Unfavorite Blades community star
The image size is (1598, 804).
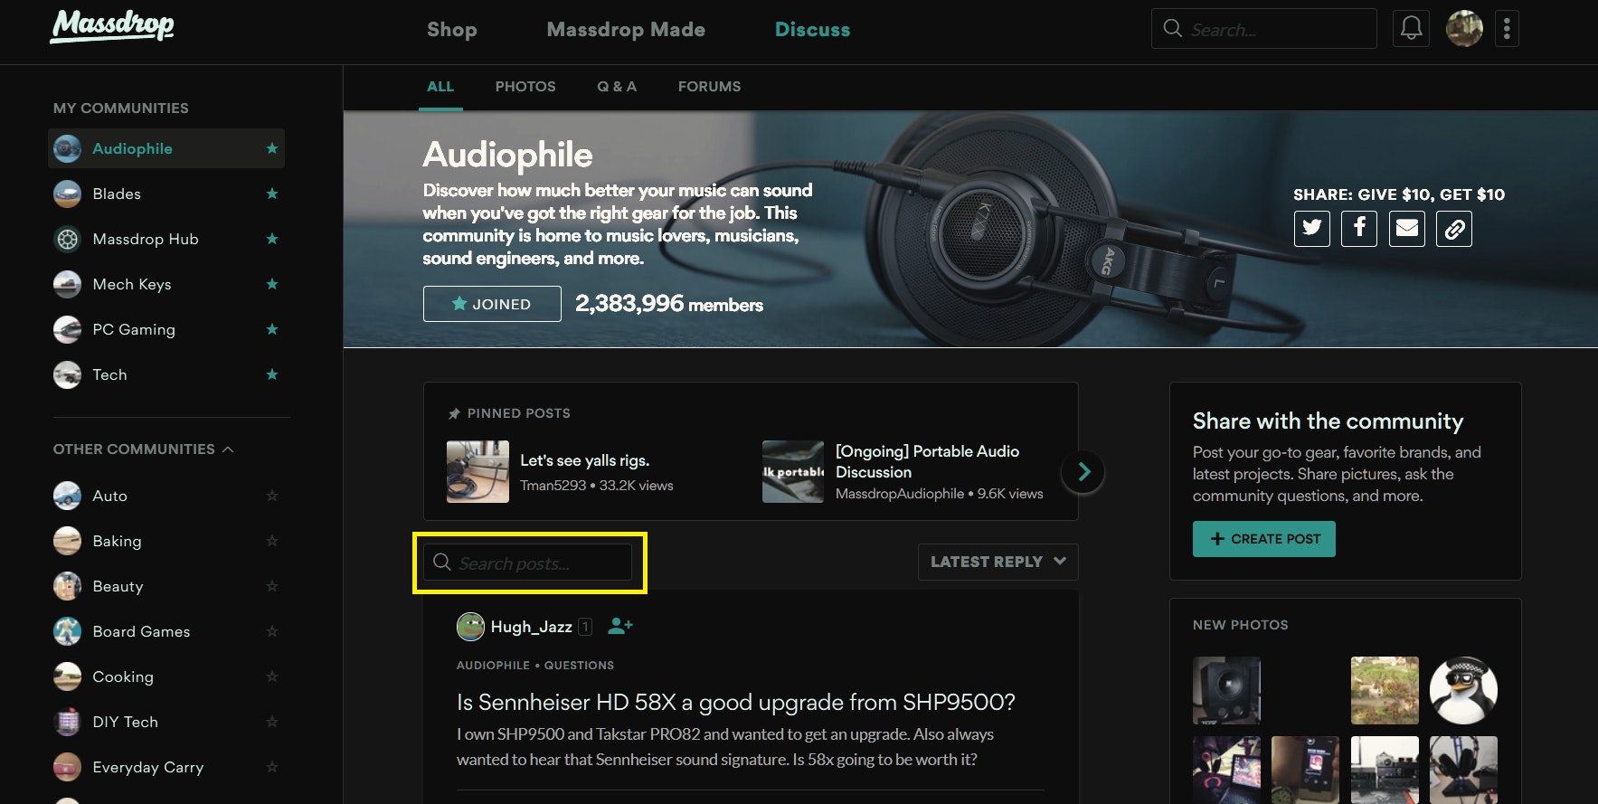coord(271,194)
